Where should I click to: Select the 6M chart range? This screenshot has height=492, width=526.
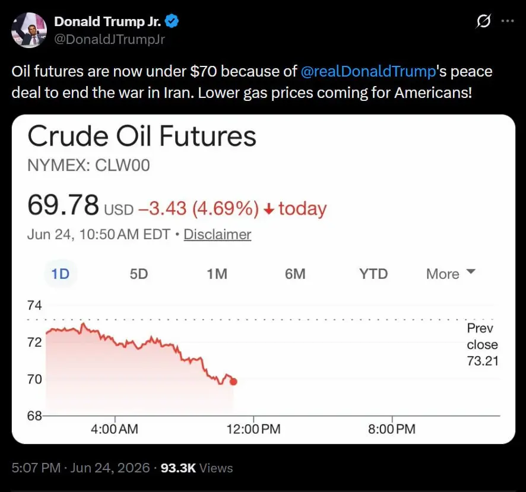295,274
